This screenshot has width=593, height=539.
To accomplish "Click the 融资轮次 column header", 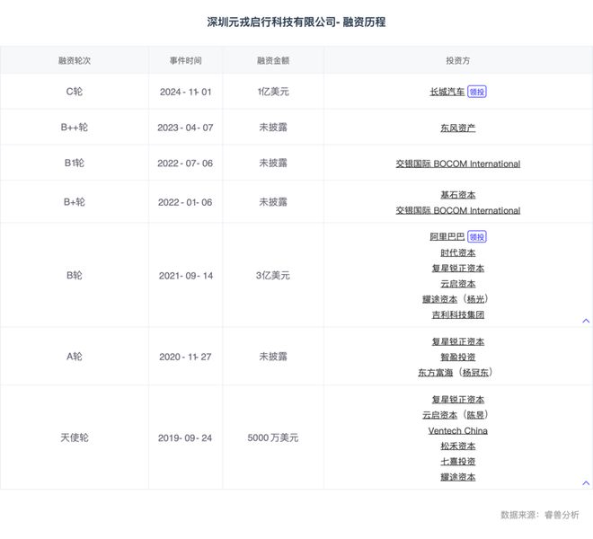I will 74,60.
